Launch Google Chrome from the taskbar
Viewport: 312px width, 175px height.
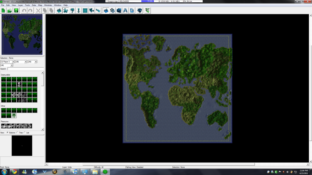click(x=14, y=172)
